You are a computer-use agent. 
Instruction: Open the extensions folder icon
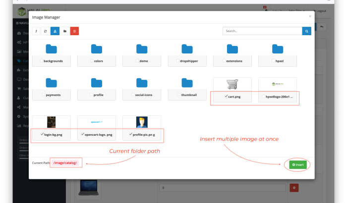point(232,49)
